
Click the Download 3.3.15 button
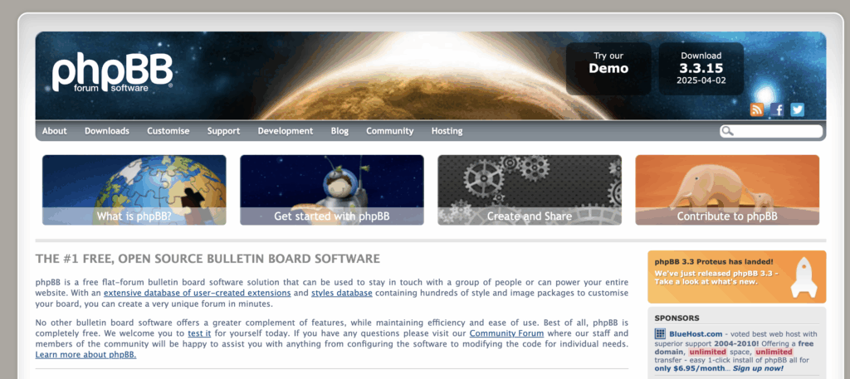pyautogui.click(x=701, y=69)
